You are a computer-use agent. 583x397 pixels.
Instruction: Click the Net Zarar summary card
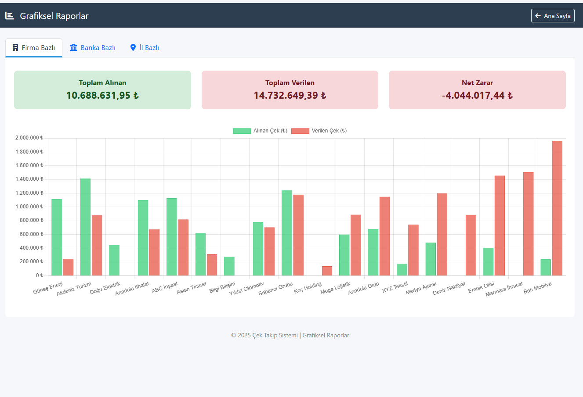pos(477,90)
